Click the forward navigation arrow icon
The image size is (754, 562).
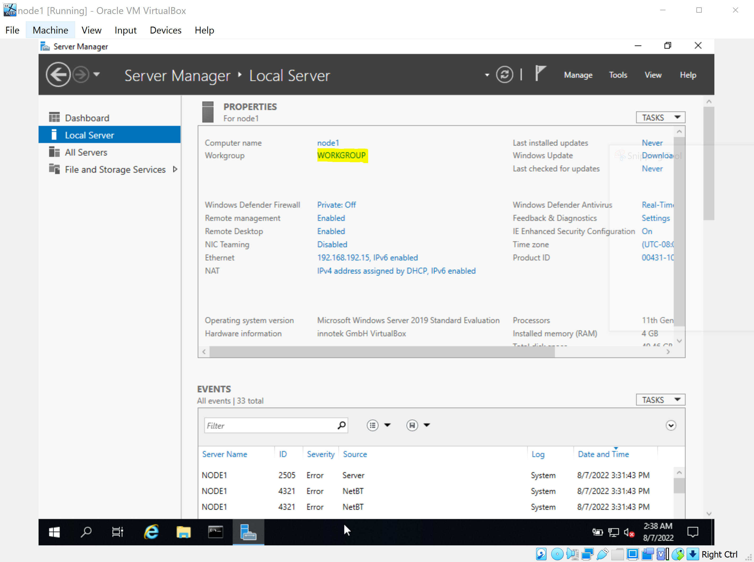81,74
